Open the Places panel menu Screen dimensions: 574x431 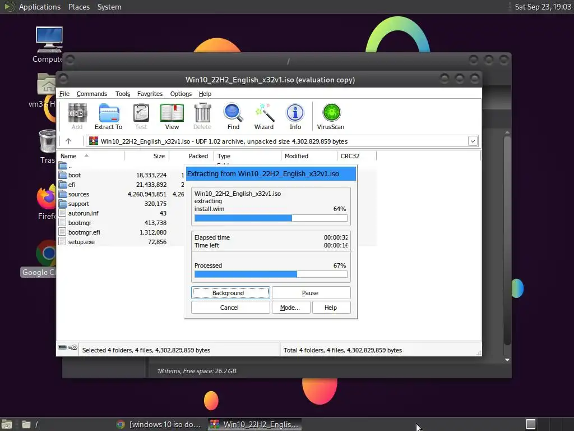79,7
